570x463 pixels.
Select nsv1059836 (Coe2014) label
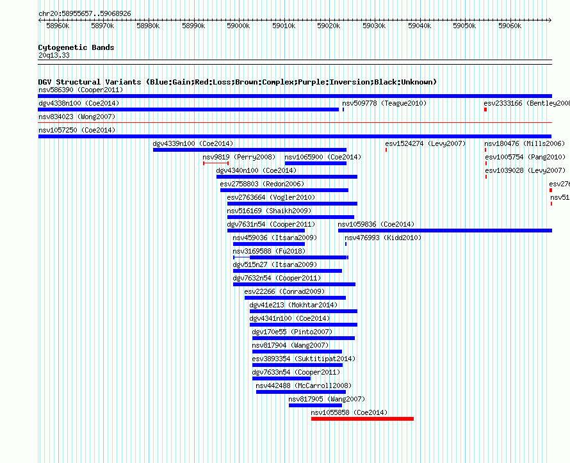[x=376, y=224]
